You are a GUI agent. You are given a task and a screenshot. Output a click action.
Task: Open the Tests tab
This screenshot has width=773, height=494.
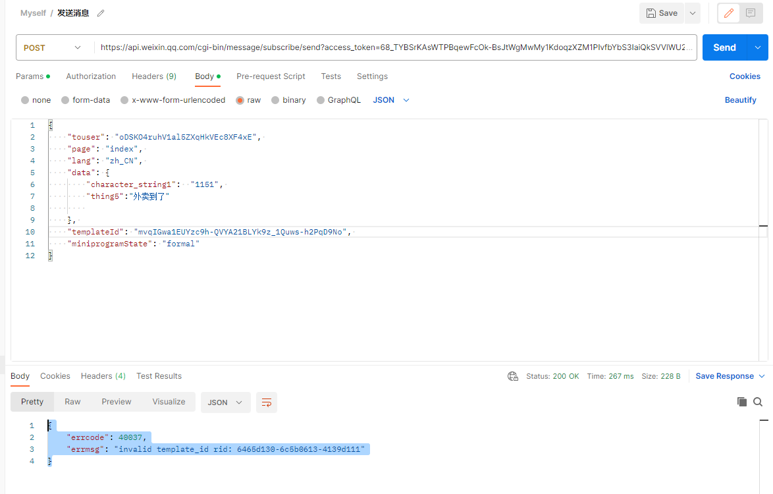click(x=331, y=76)
